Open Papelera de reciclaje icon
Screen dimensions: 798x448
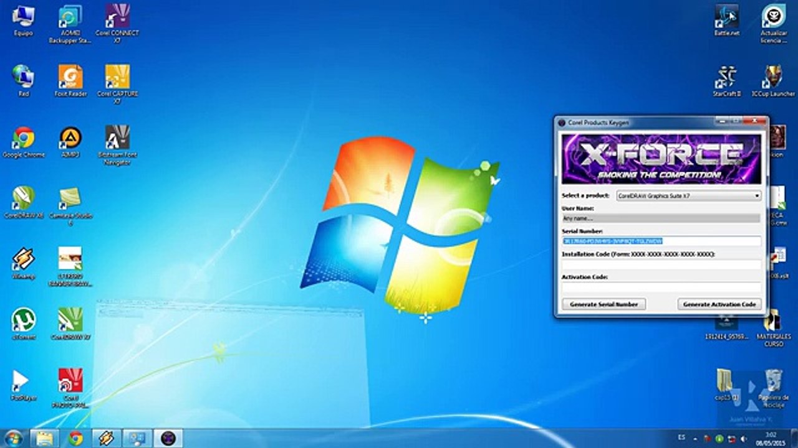(x=773, y=388)
